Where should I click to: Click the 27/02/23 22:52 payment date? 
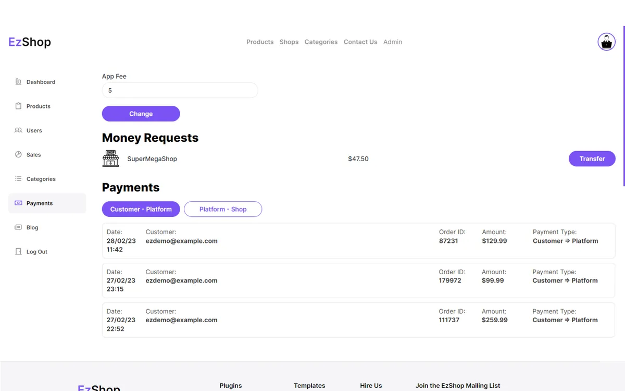(121, 324)
